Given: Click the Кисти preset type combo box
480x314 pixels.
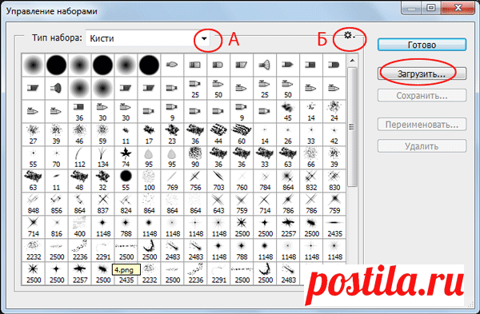Looking at the screenshot, I should point(147,38).
